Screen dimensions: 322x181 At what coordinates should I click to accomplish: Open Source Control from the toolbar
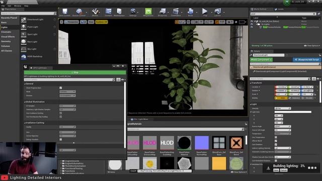[x=79, y=12]
